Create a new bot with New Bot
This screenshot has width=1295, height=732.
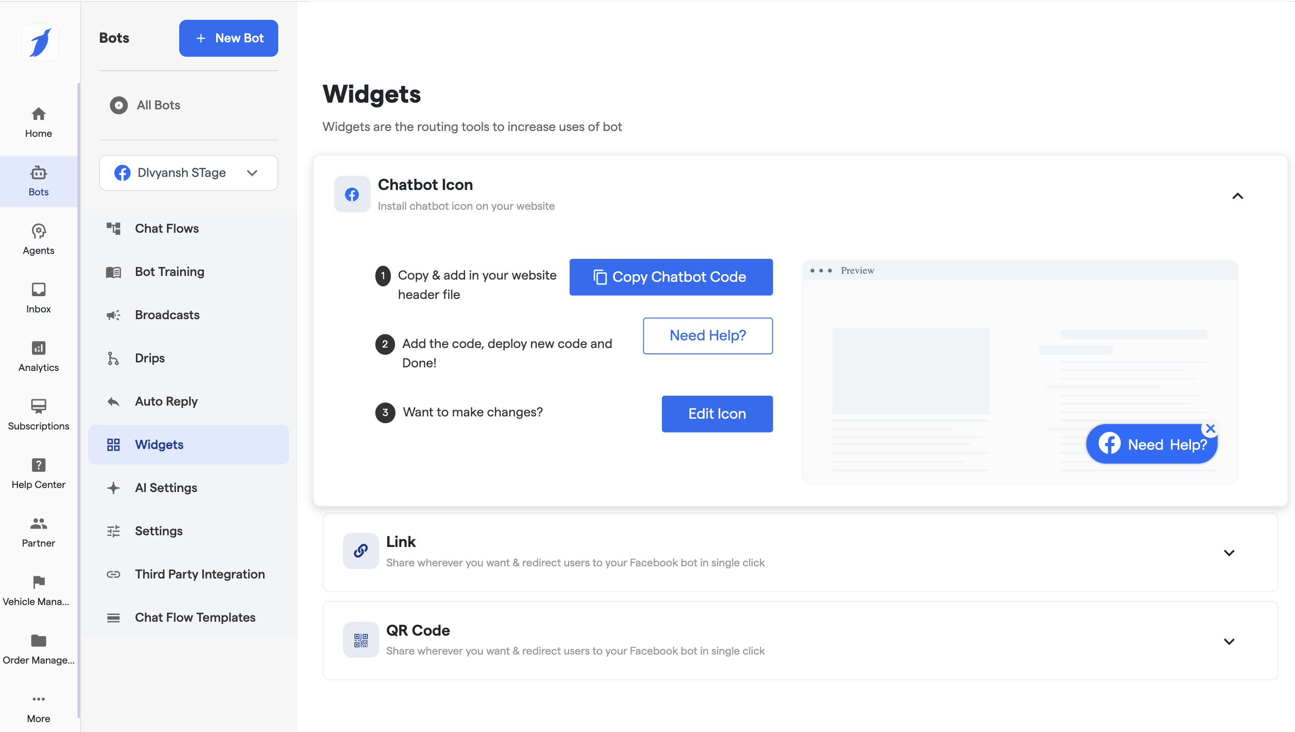coord(228,38)
